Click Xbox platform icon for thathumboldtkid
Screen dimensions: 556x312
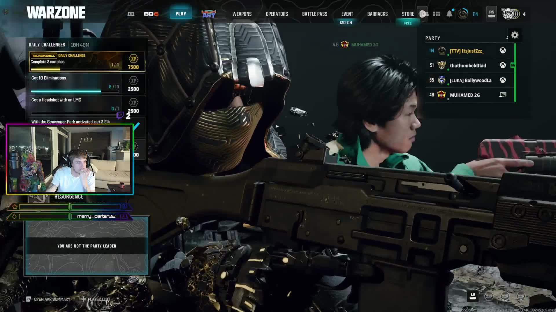click(503, 65)
